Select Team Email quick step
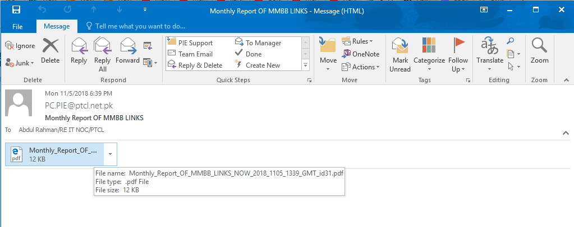Image resolution: width=574 pixels, height=227 pixels. point(190,54)
